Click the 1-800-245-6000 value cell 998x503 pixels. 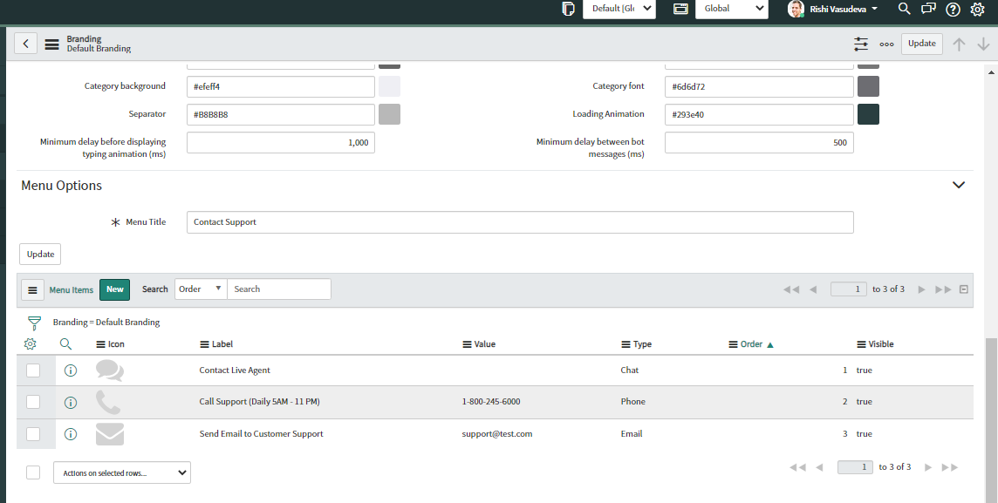click(491, 402)
